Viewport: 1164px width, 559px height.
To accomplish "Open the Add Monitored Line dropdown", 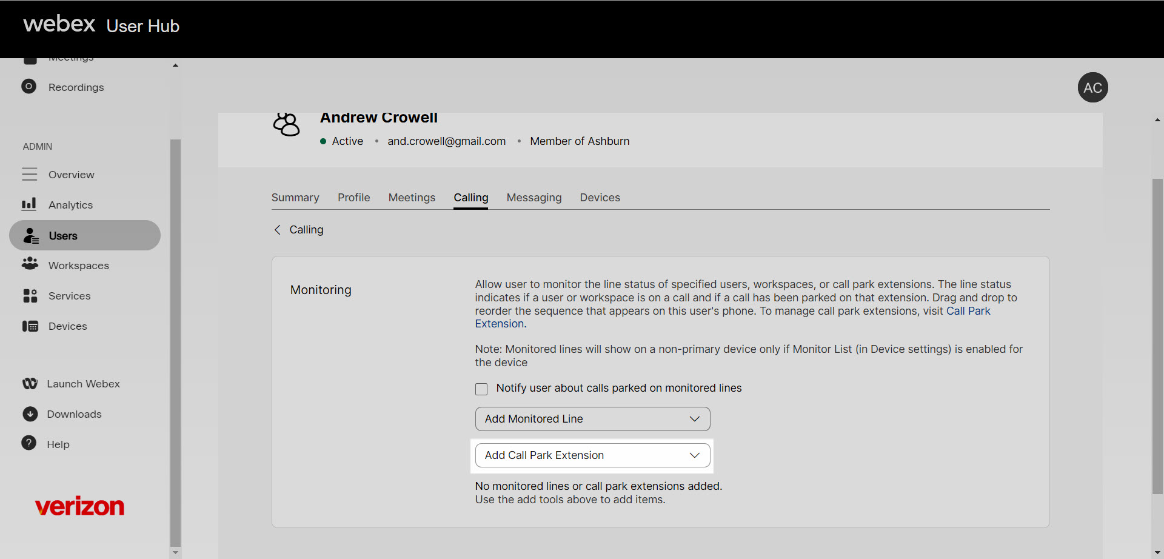I will coord(592,419).
